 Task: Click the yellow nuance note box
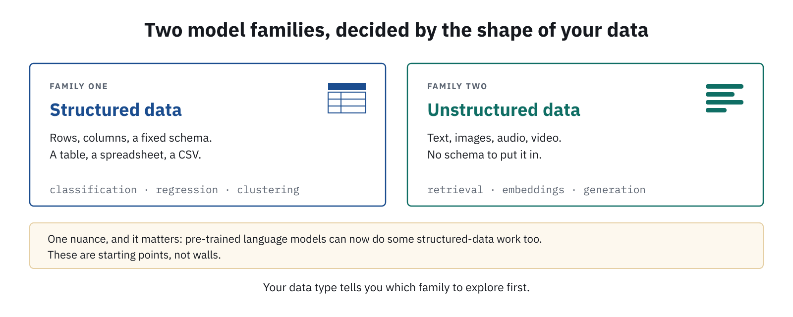[x=396, y=246]
